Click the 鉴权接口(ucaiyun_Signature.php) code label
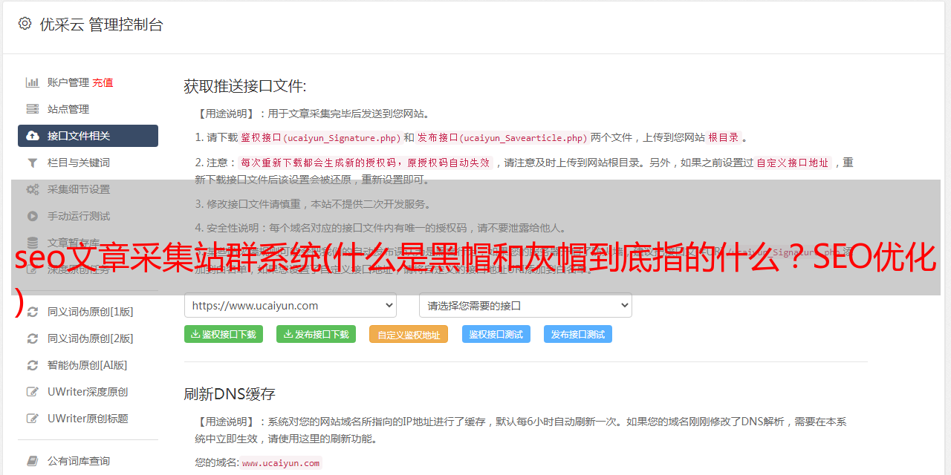 click(x=320, y=137)
